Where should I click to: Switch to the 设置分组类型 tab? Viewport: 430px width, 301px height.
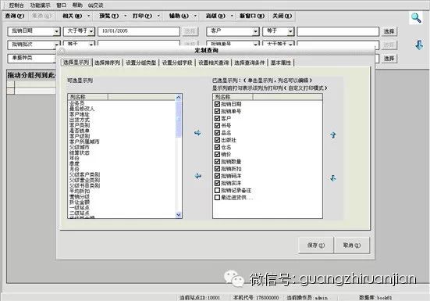(141, 63)
